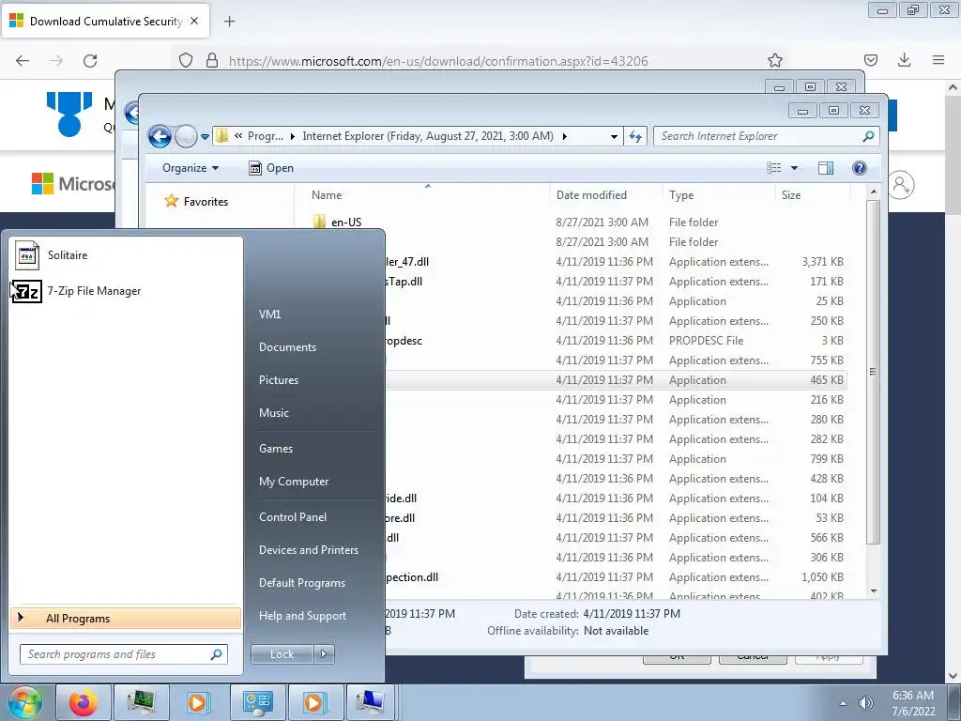
Task: Open My Computer from Start menu
Action: [x=294, y=482]
